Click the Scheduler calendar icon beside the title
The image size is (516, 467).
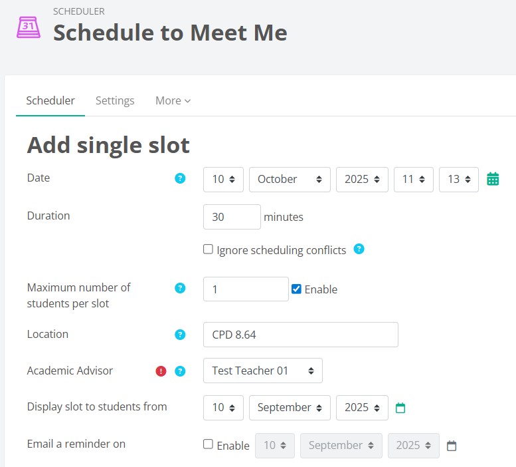(x=29, y=27)
